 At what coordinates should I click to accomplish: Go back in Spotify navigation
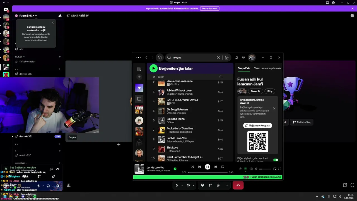tap(146, 58)
